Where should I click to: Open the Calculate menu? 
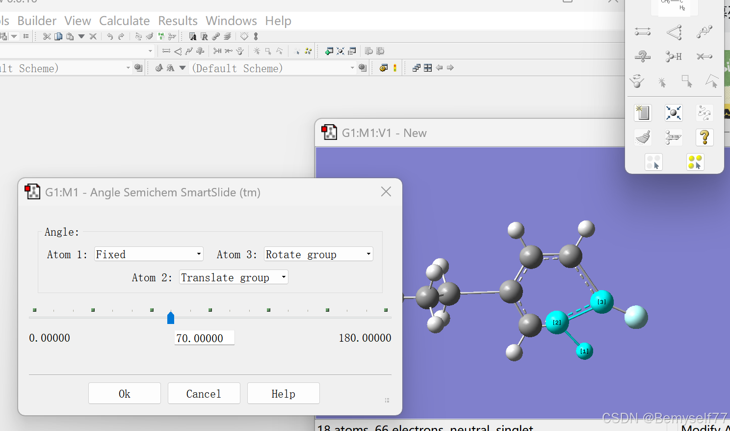tap(124, 21)
